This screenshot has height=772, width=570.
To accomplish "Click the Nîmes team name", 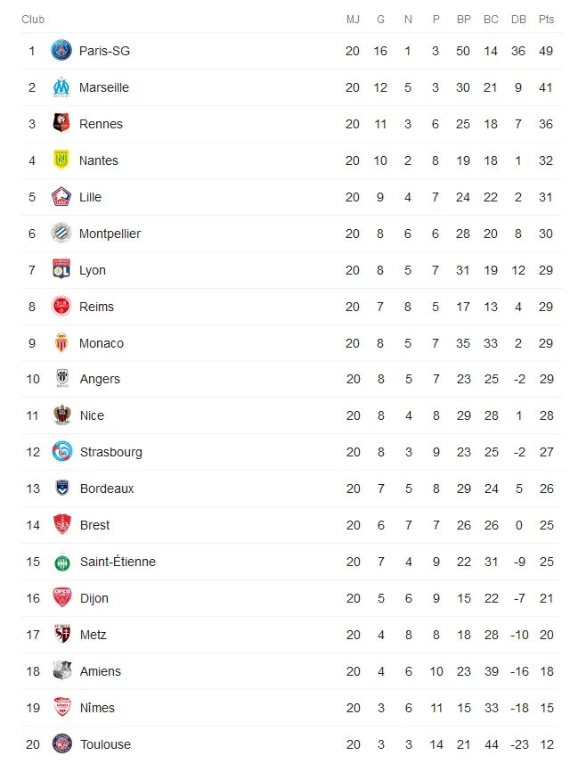I will point(97,708).
